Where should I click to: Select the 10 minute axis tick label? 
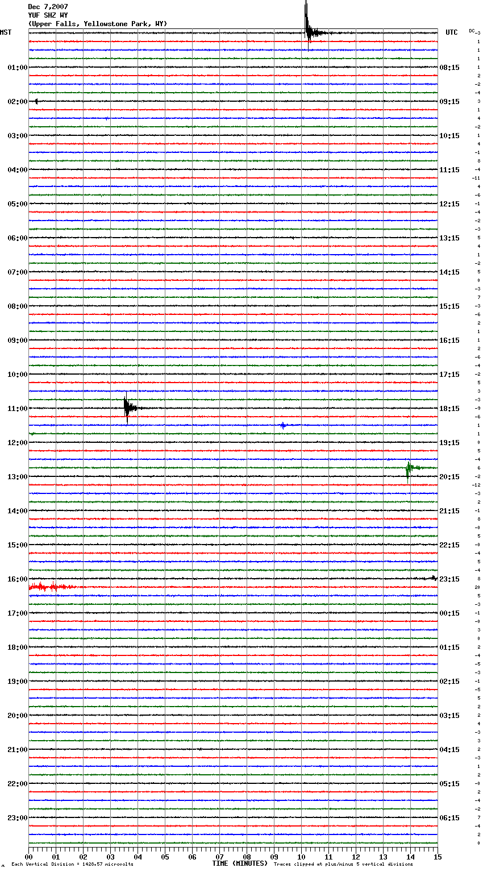pyautogui.click(x=301, y=857)
